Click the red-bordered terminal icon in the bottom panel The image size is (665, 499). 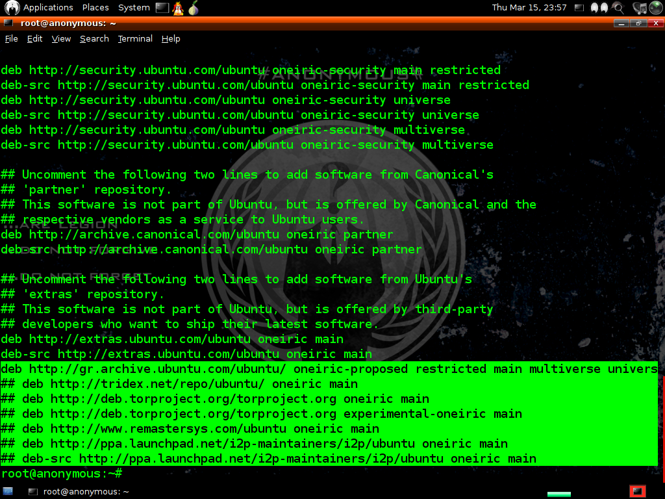(x=638, y=491)
